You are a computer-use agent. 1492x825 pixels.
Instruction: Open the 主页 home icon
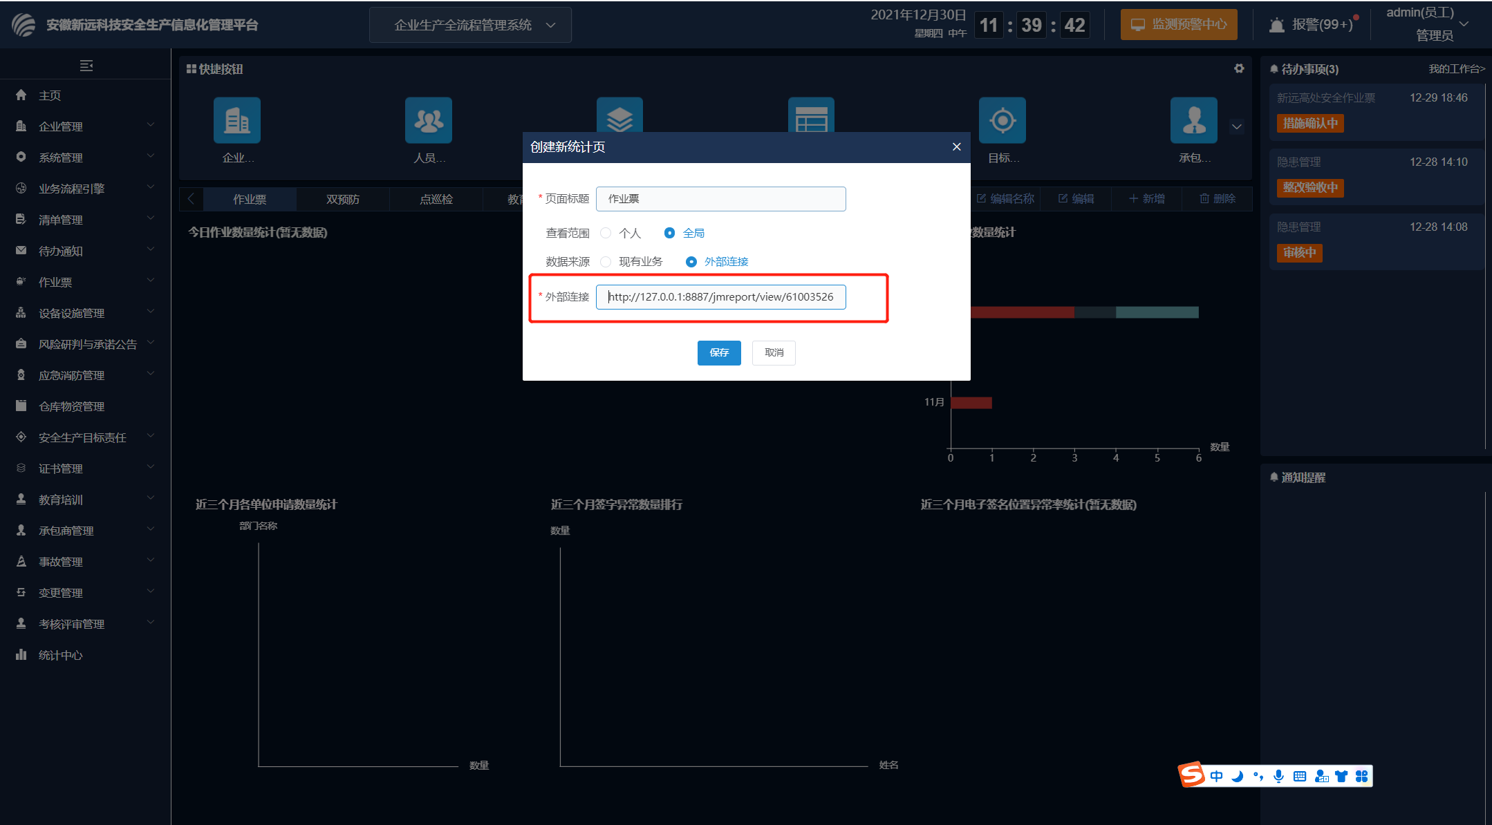21,95
